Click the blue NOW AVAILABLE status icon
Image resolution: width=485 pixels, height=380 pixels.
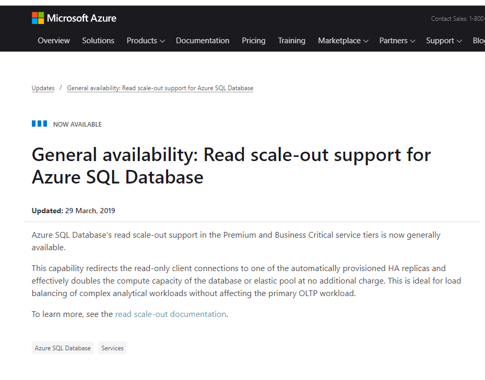click(x=40, y=124)
